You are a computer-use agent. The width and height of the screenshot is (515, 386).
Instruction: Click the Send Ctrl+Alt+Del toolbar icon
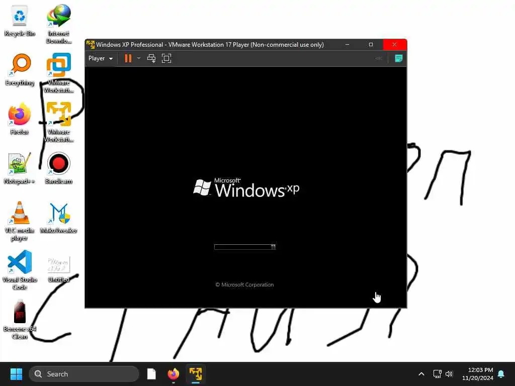point(151,58)
